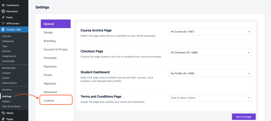Click the Dashboard icon in sidebar
Image resolution: width=271 pixels, height=121 pixels.
(x=3, y=5)
